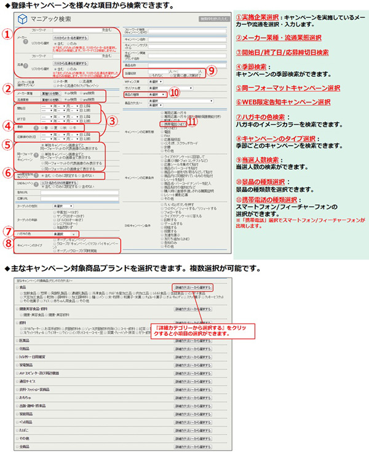
Task: Check the 流通賞 checkbox
Action: [x=81, y=82]
